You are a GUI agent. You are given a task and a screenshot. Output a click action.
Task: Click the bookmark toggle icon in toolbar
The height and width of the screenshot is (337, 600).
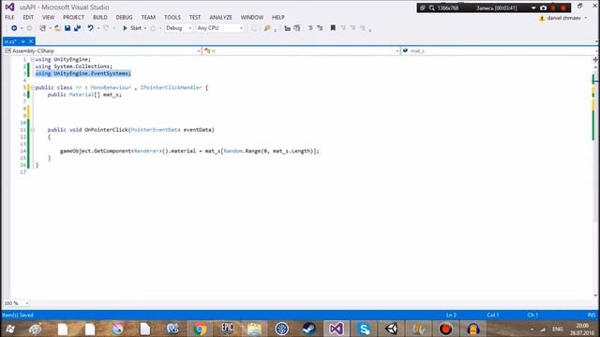[333, 28]
